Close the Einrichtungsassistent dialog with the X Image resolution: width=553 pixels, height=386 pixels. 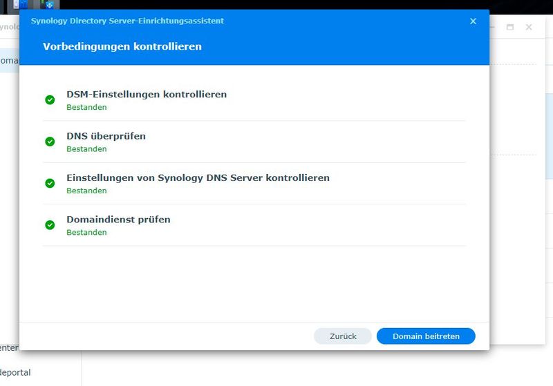click(473, 21)
